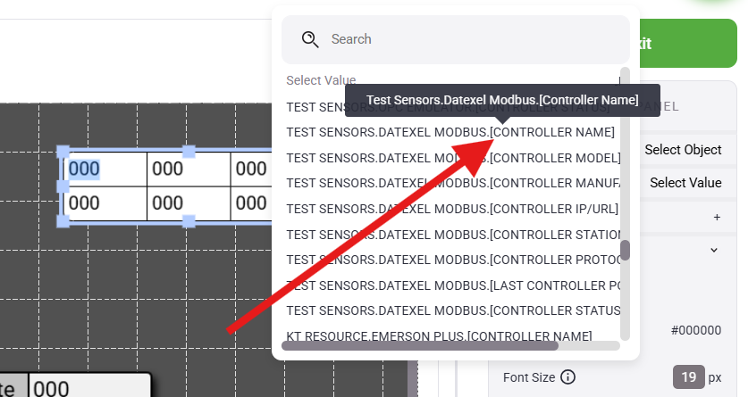Click the dropdown's horizontal scrollbar
Image resolution: width=748 pixels, height=397 pixels.
click(x=447, y=344)
